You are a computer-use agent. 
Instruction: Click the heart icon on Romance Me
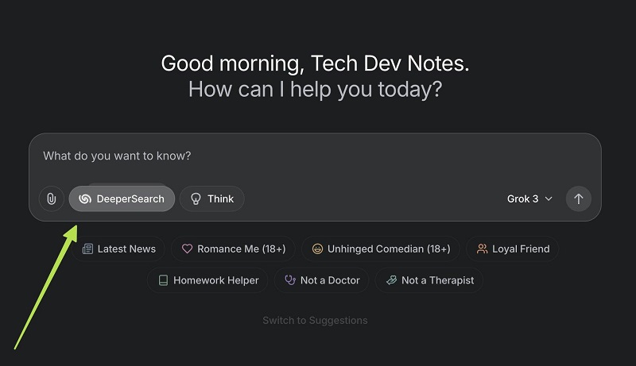188,248
